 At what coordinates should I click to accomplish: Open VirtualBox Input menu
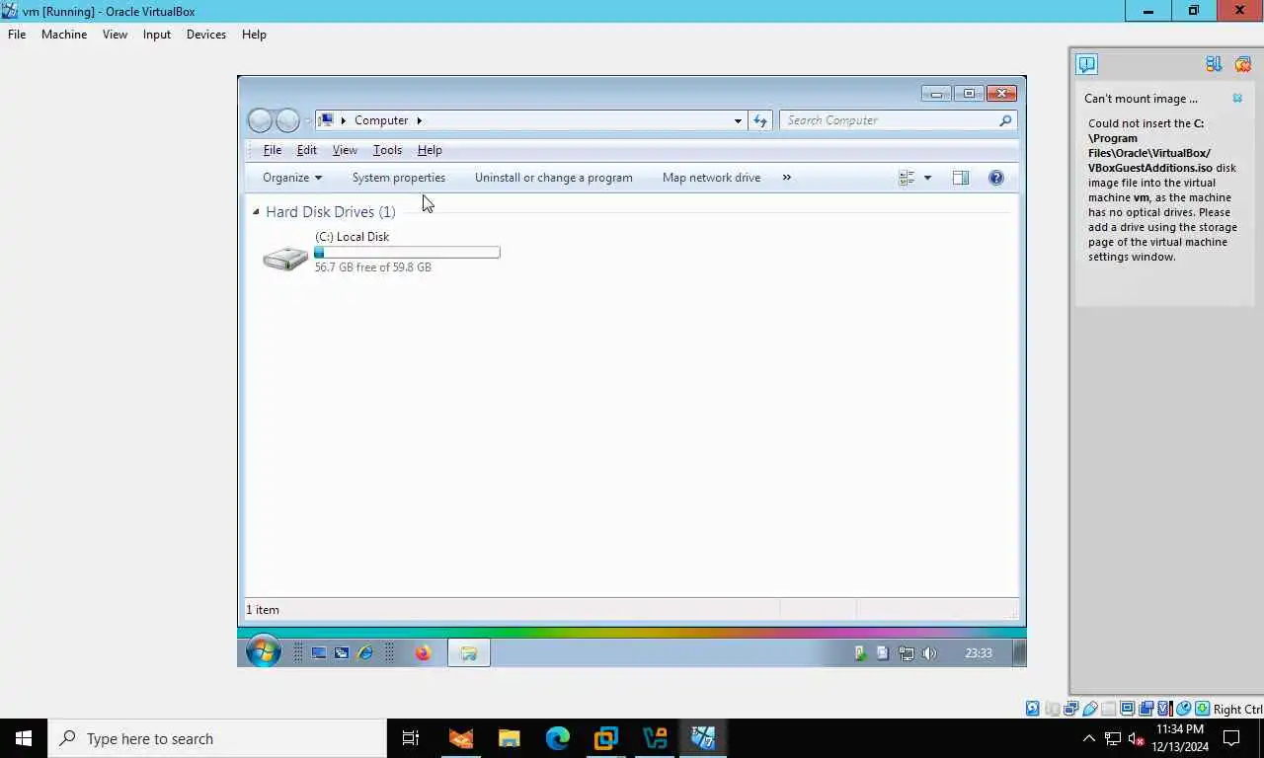[x=157, y=35]
